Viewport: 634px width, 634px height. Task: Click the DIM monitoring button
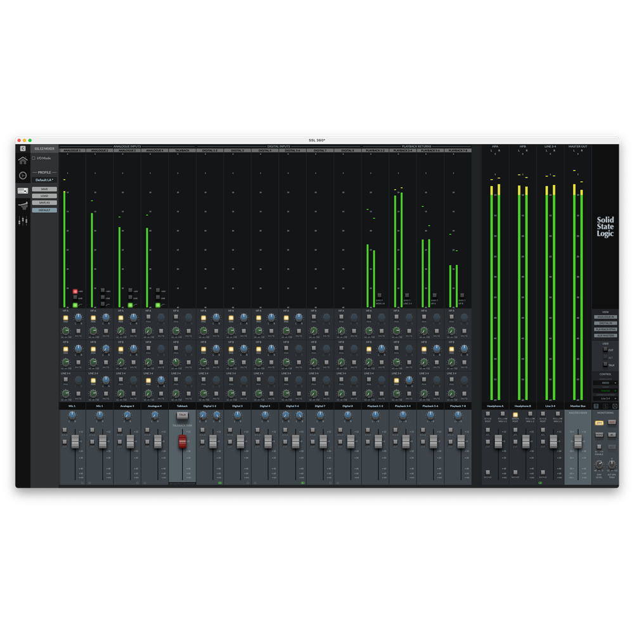(599, 423)
